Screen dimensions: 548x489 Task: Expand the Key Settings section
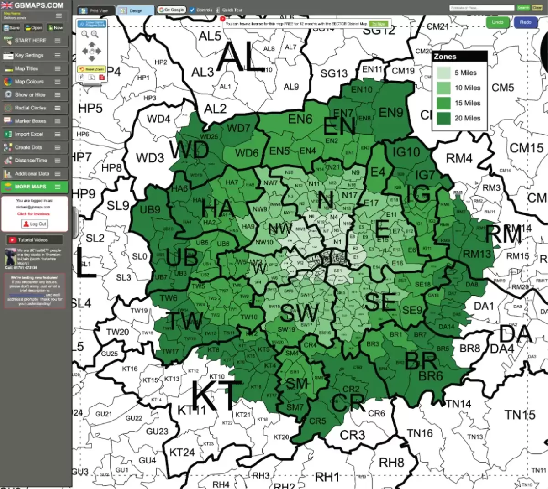(58, 56)
